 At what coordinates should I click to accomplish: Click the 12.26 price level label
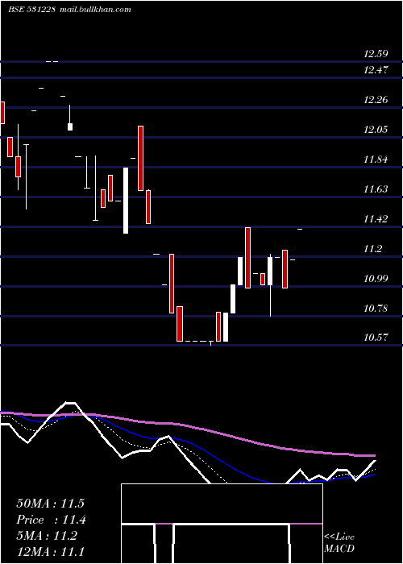click(376, 100)
